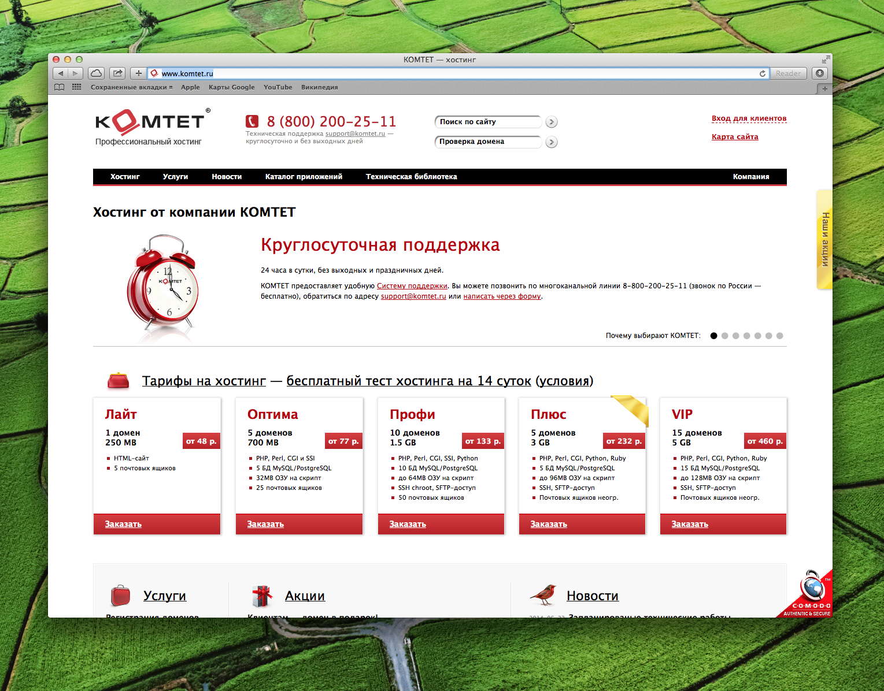The image size is (884, 691).
Task: Open the условия link
Action: click(564, 381)
